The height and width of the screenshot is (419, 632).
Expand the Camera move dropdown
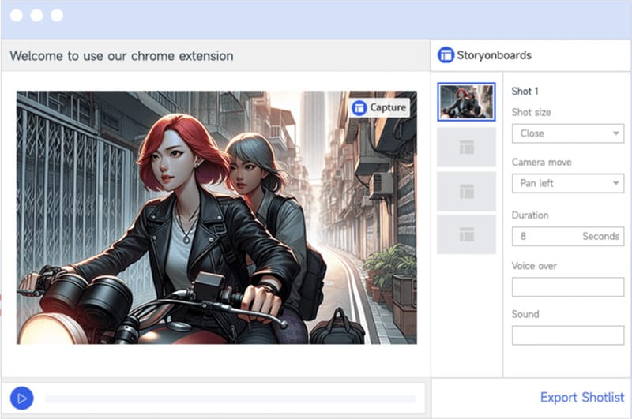click(x=567, y=184)
